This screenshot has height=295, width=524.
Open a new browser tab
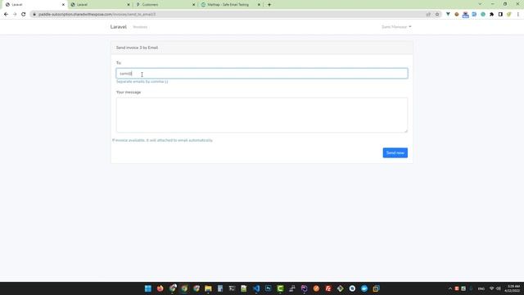(269, 5)
